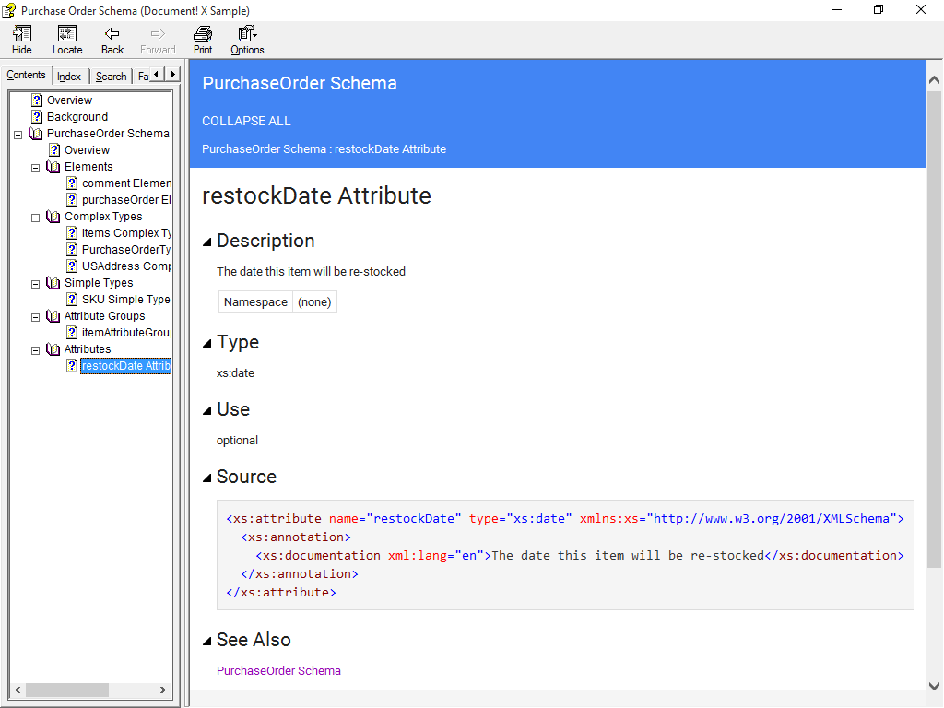Click the tab strip left arrow
This screenshot has height=708, width=944.
[x=157, y=74]
